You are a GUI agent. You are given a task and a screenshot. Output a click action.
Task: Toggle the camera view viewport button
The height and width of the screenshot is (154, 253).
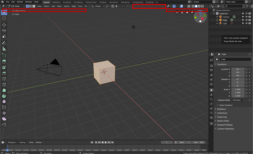pyautogui.click(x=182, y=12)
